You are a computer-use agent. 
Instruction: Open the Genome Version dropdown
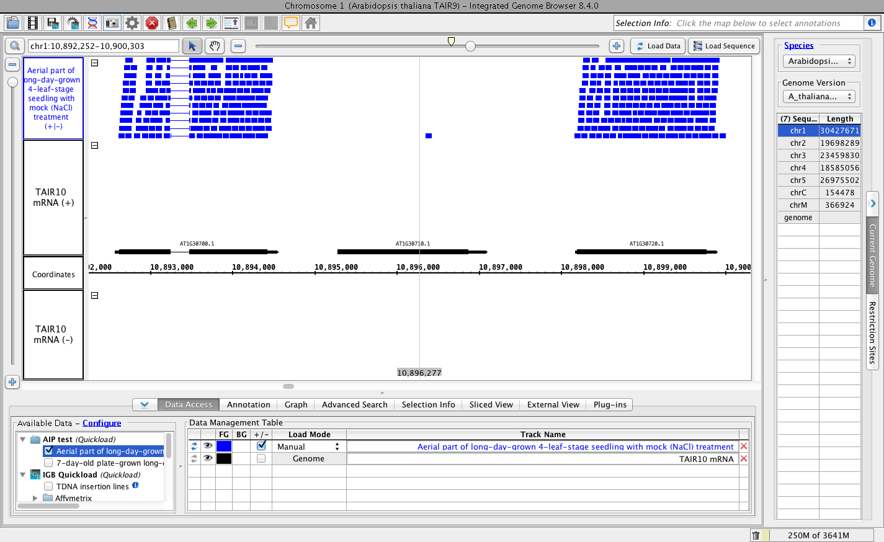819,97
